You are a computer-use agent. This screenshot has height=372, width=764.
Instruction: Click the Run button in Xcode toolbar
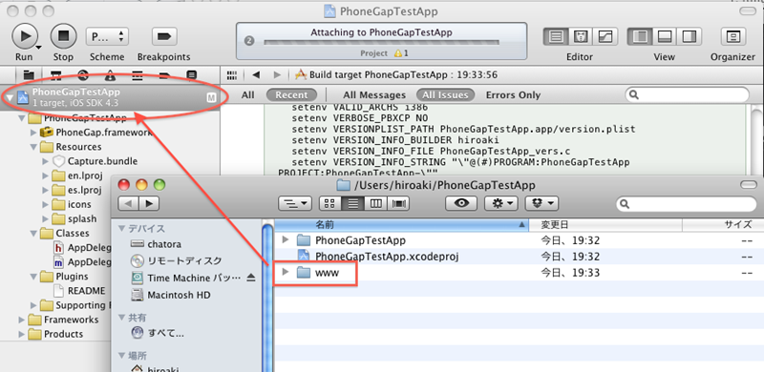[x=24, y=36]
